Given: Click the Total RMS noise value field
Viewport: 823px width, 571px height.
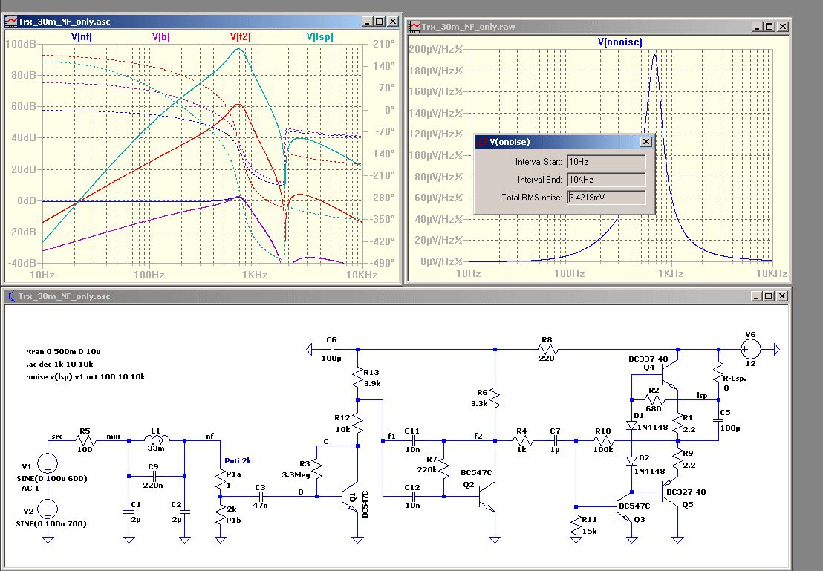Looking at the screenshot, I should (605, 198).
